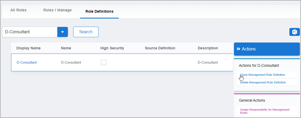
Task: Open the D-Consultant display name link
Action: [x=27, y=62]
